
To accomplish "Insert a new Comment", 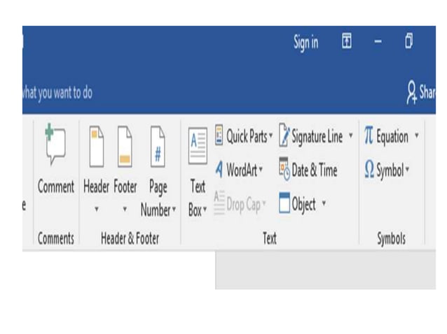I will point(56,159).
